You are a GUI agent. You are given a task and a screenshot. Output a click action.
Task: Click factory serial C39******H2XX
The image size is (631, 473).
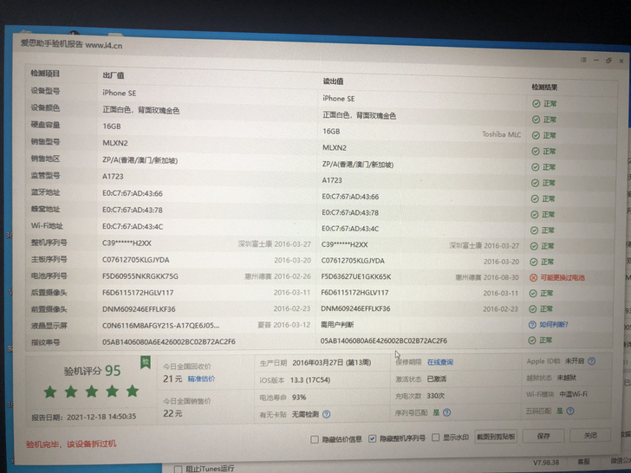point(127,243)
